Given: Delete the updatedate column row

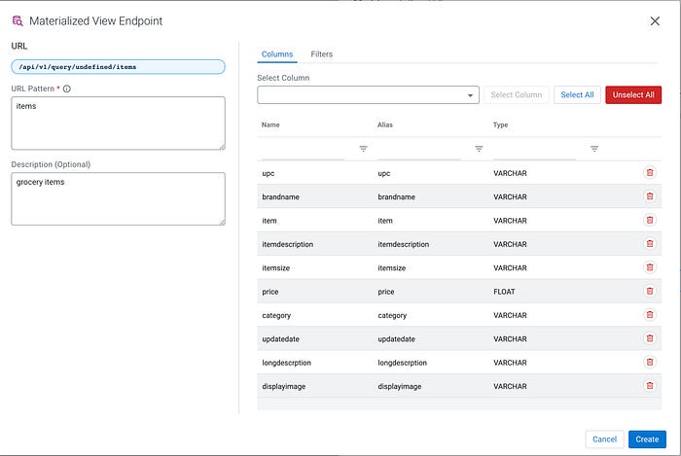Looking at the screenshot, I should click(650, 338).
